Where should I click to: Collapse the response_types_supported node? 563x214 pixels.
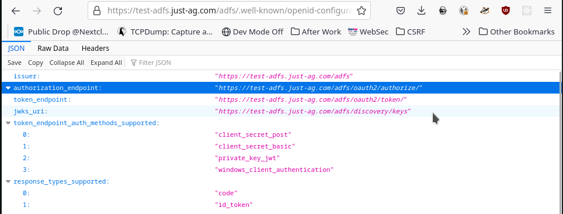click(x=8, y=182)
